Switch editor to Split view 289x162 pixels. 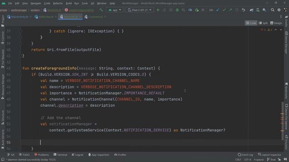pyautogui.click(x=263, y=23)
